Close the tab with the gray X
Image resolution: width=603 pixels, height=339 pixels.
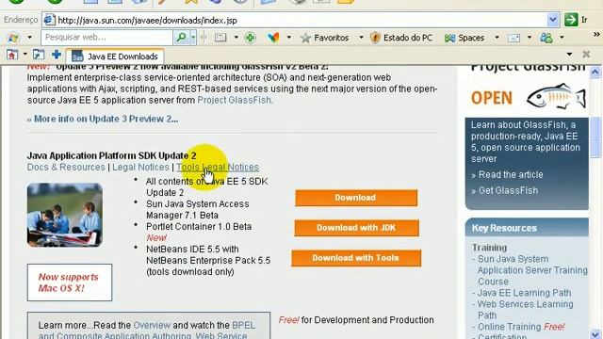coord(586,55)
